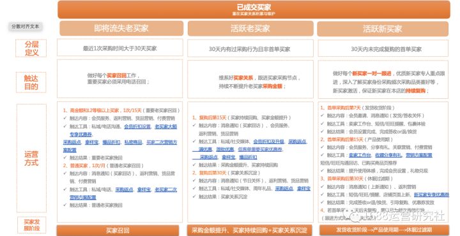Viewport: 460px width, 236px height.
Task: Select the 即将流失老买家 column header
Action: [x=121, y=29]
